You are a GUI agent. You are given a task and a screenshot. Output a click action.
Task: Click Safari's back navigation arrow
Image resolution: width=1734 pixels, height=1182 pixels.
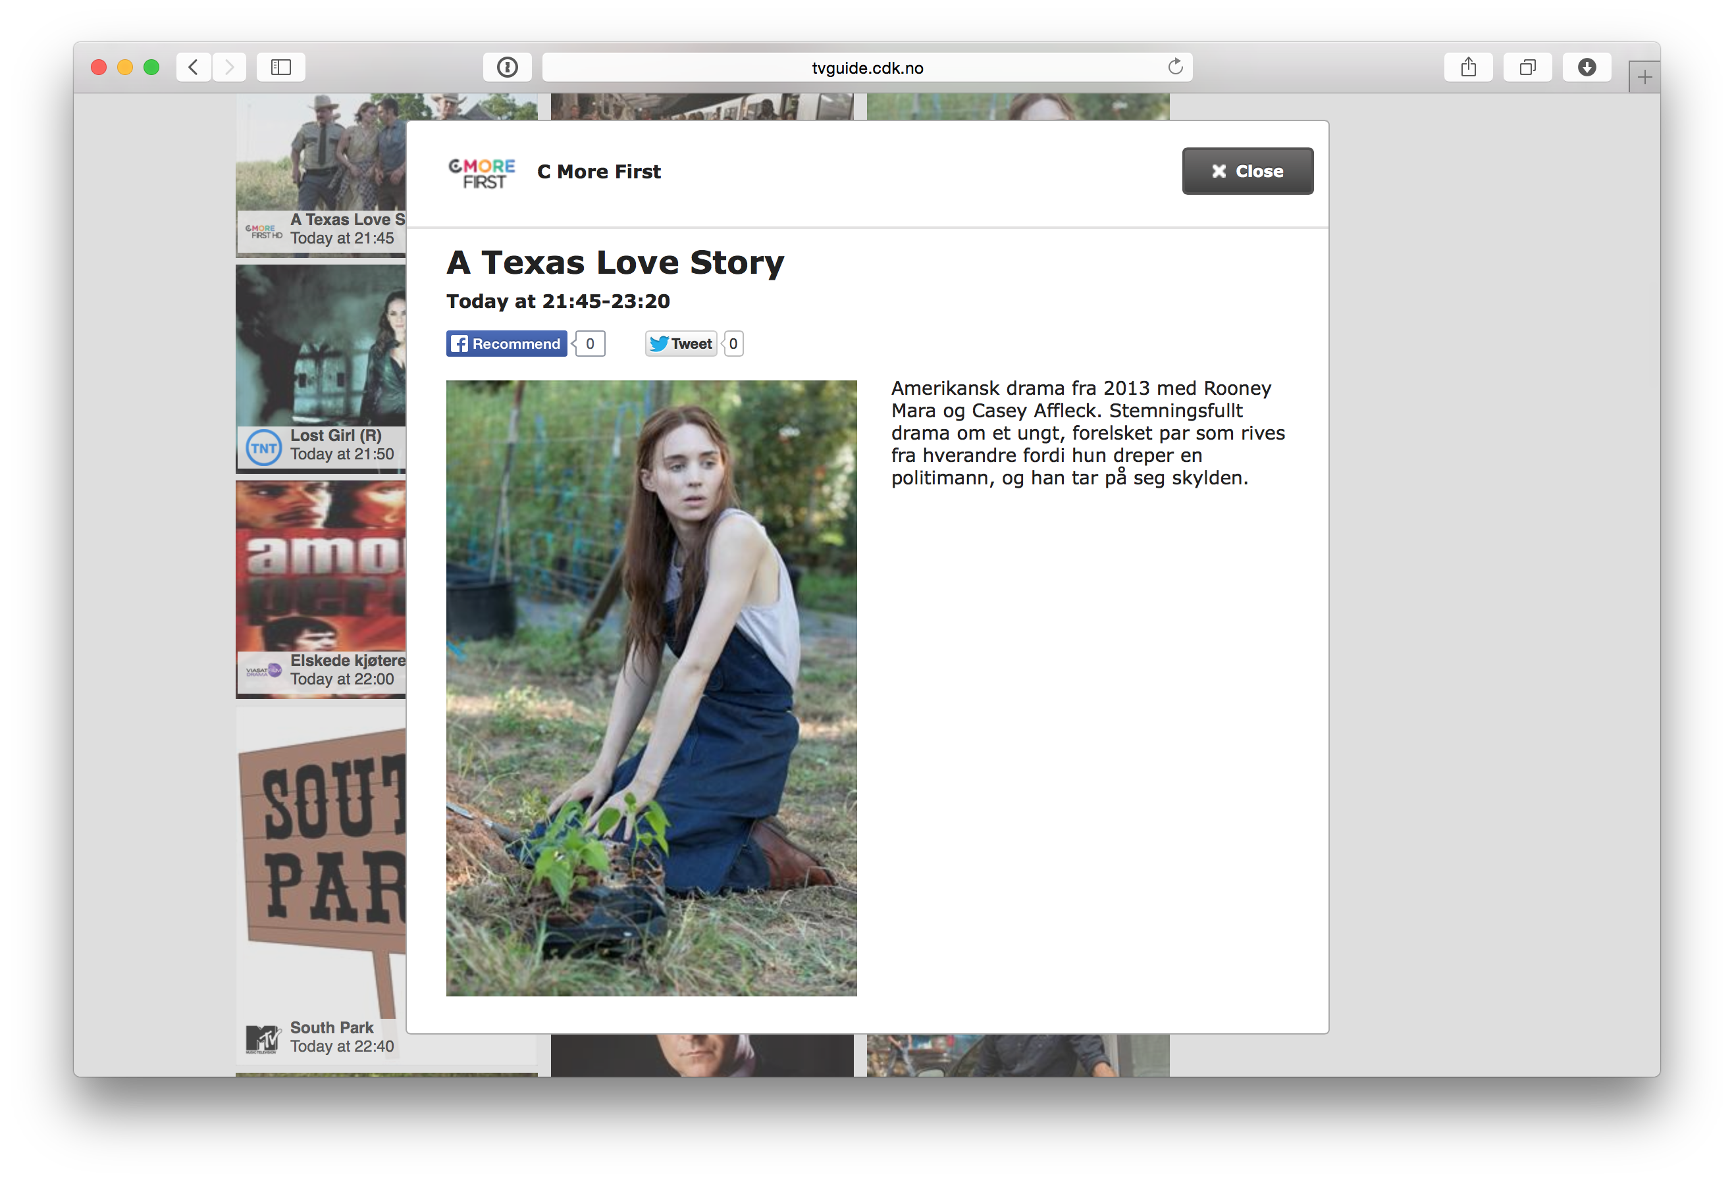194,67
